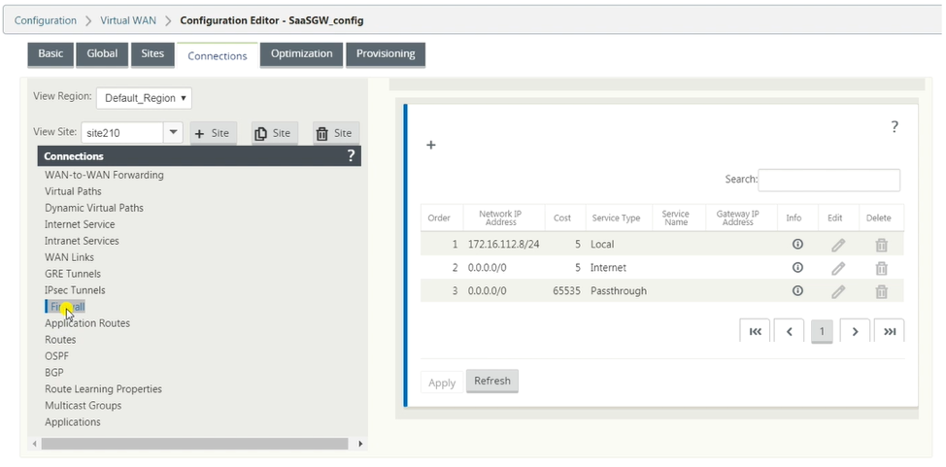Go to last page of routes
Screen dimensions: 946x467
click(890, 331)
